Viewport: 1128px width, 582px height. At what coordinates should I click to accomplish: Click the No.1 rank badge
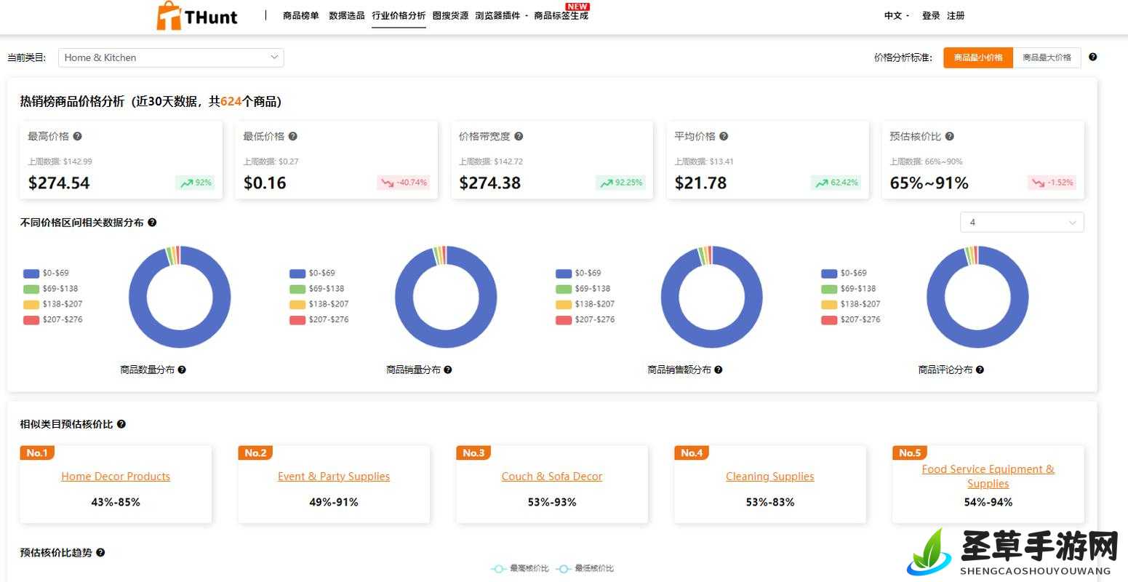(x=37, y=453)
